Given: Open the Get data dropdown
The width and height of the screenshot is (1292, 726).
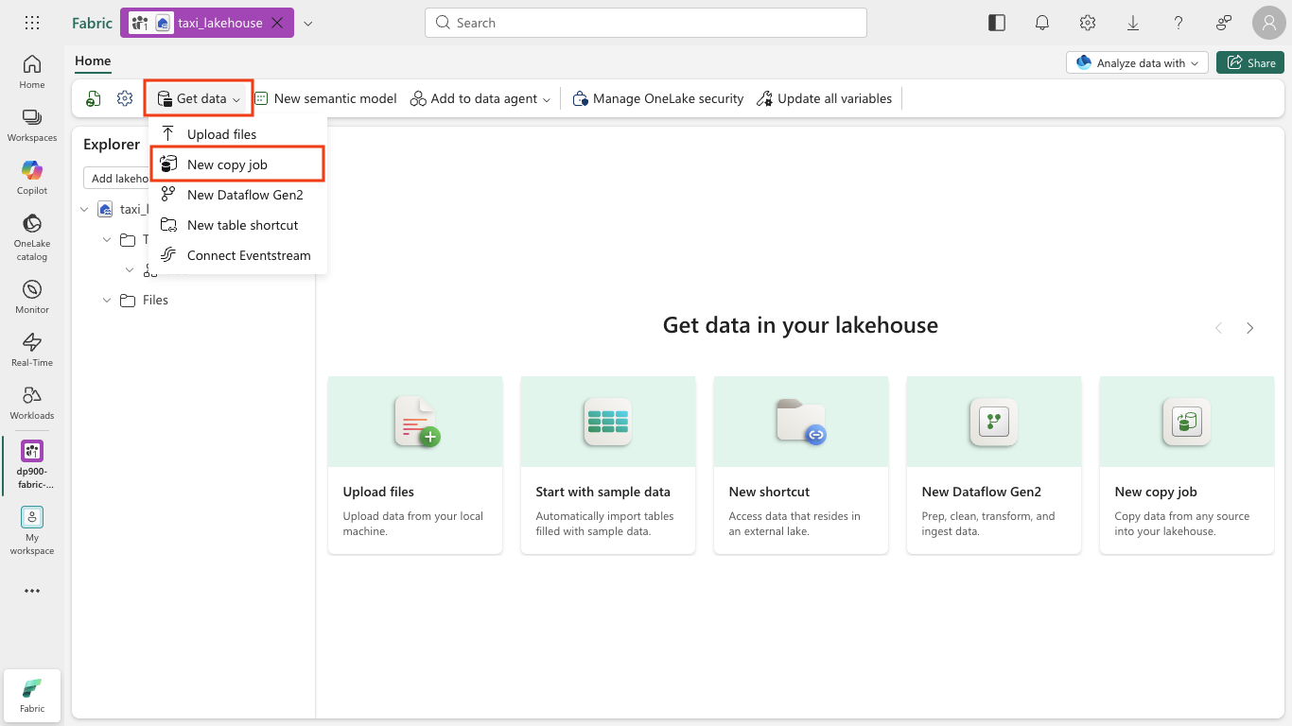Looking at the screenshot, I should coord(199,98).
